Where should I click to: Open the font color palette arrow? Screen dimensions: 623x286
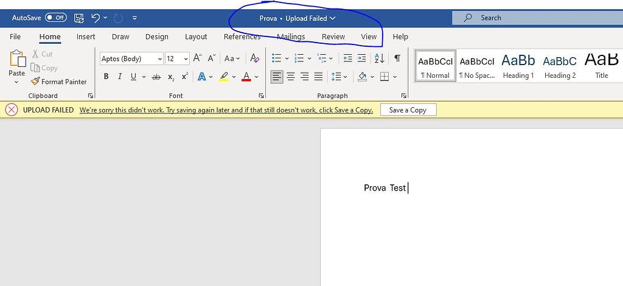tap(257, 77)
